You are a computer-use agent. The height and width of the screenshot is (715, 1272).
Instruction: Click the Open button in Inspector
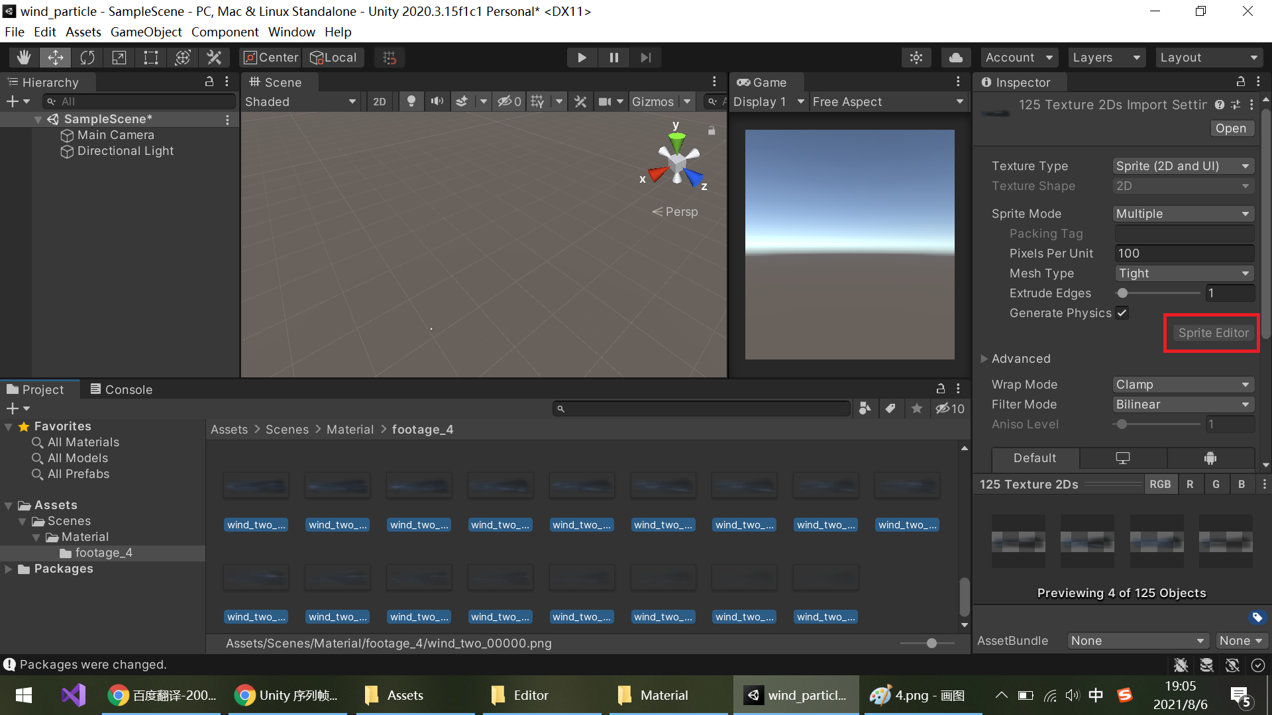point(1230,128)
